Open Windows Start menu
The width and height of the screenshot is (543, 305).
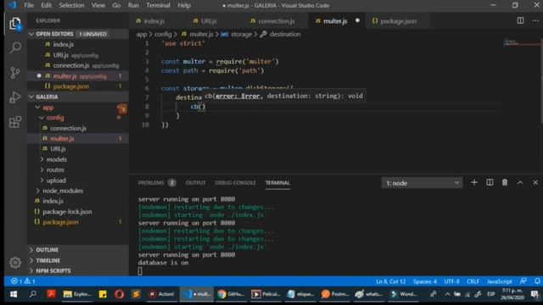click(14, 294)
